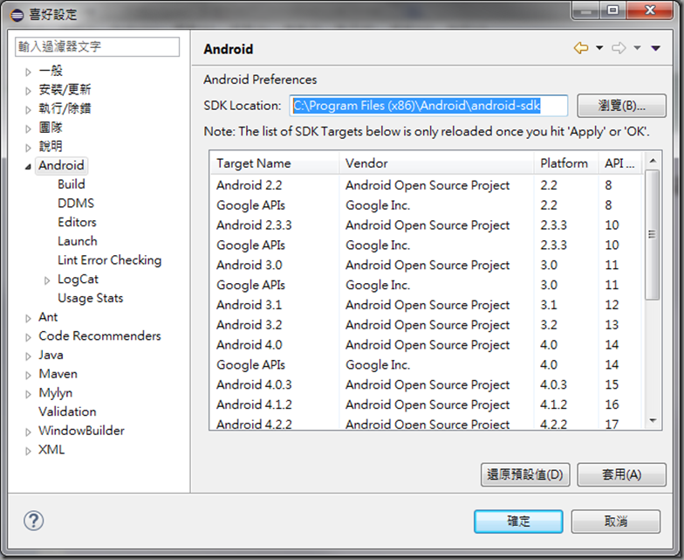This screenshot has height=560, width=684.
Task: Open the preferences view menu triangle
Action: pyautogui.click(x=656, y=48)
